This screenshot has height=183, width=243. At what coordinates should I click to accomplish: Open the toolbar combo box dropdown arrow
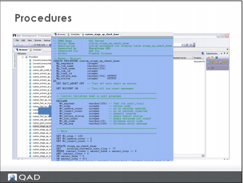(x=182, y=45)
